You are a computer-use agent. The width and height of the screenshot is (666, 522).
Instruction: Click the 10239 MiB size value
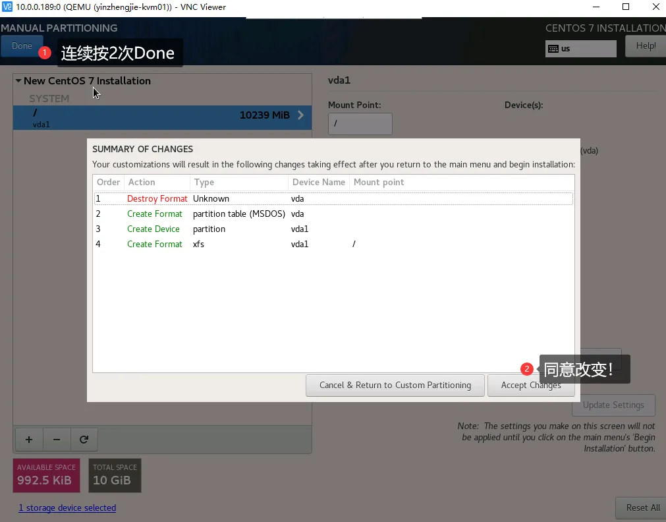point(265,115)
